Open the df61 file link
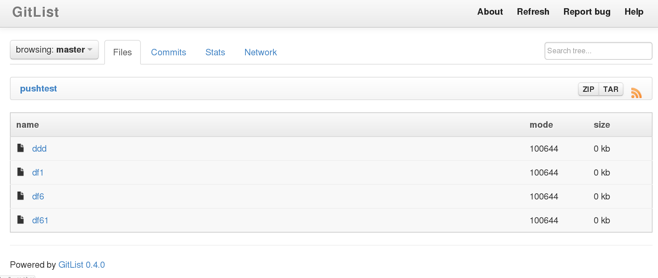Viewport: 658px width, 278px height. 40,220
